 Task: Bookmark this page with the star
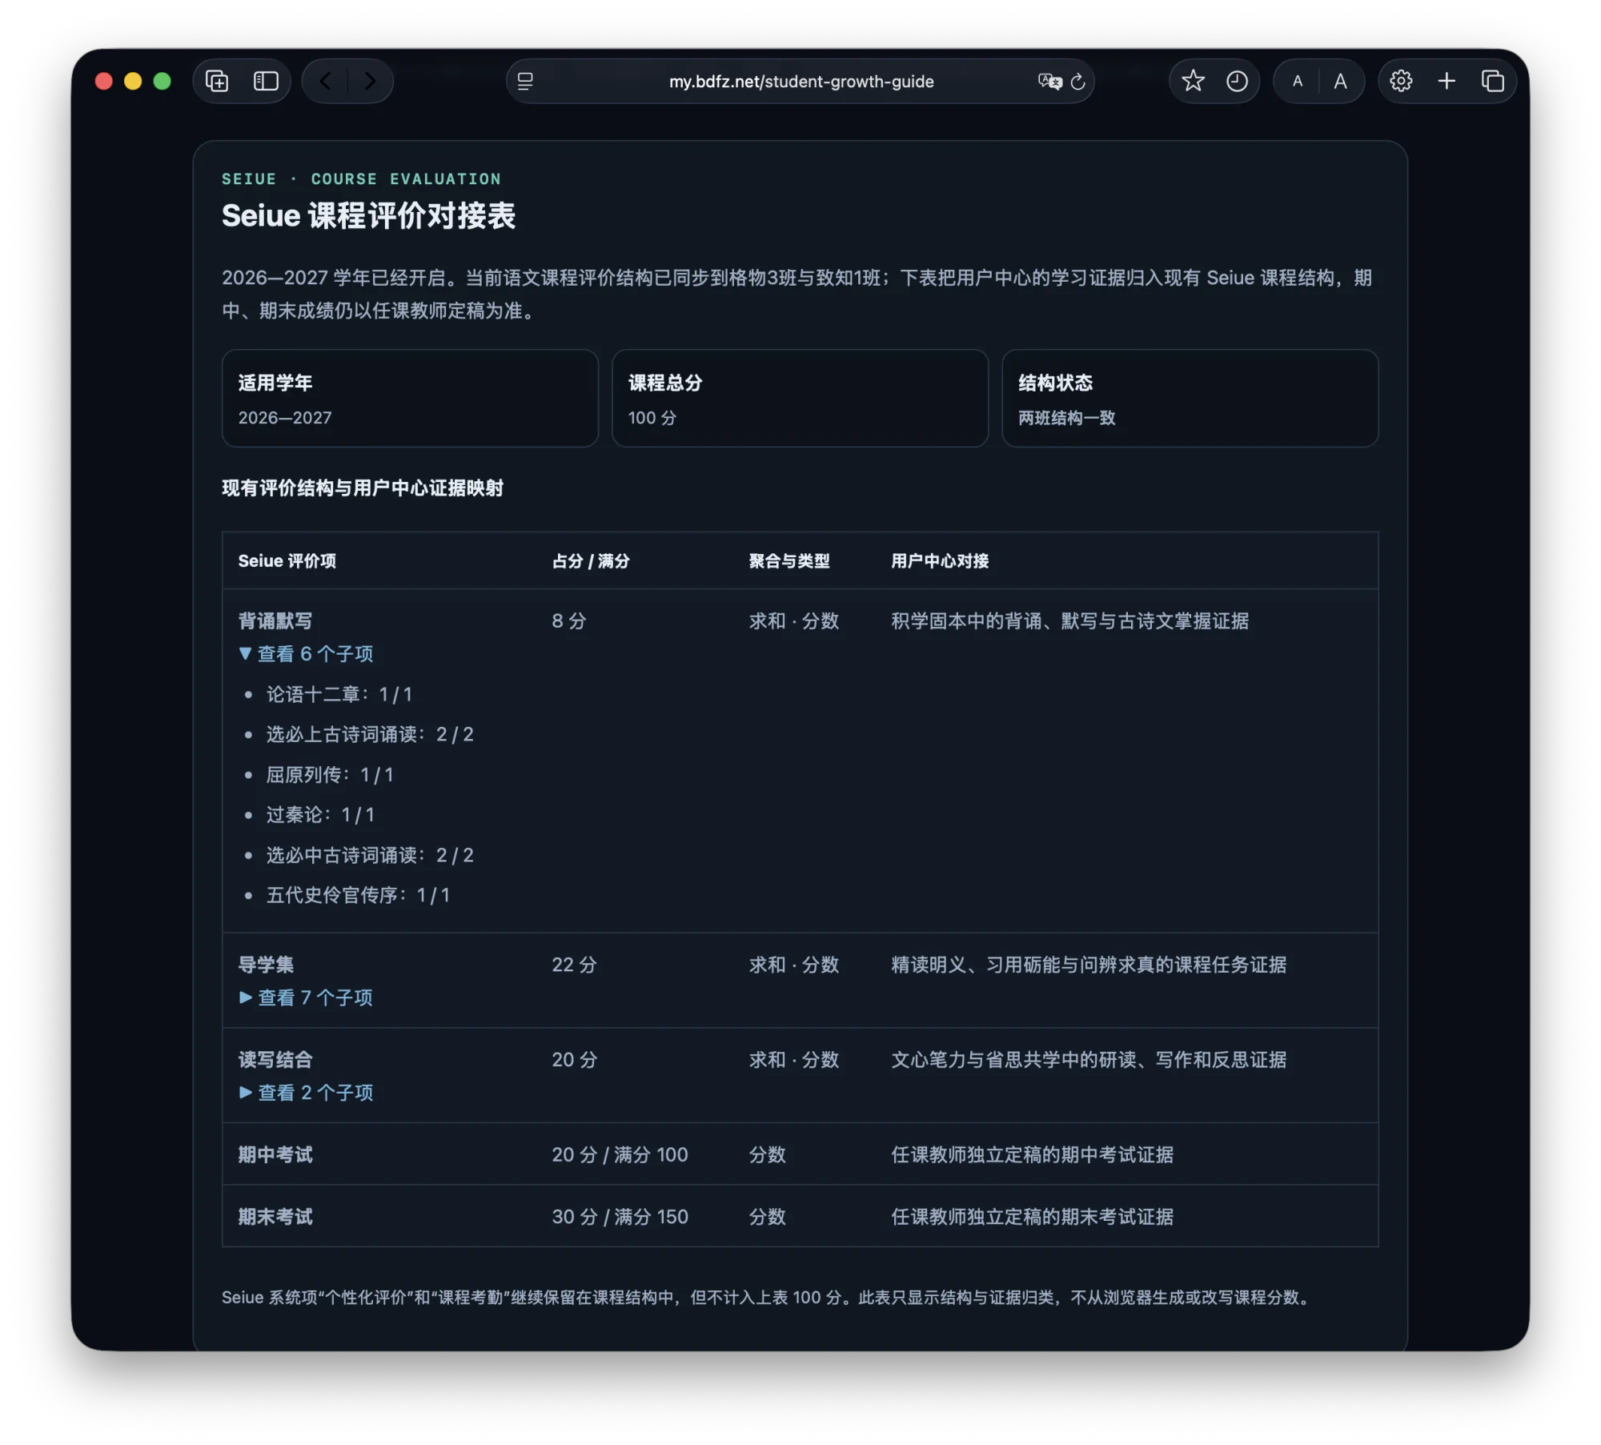point(1193,81)
